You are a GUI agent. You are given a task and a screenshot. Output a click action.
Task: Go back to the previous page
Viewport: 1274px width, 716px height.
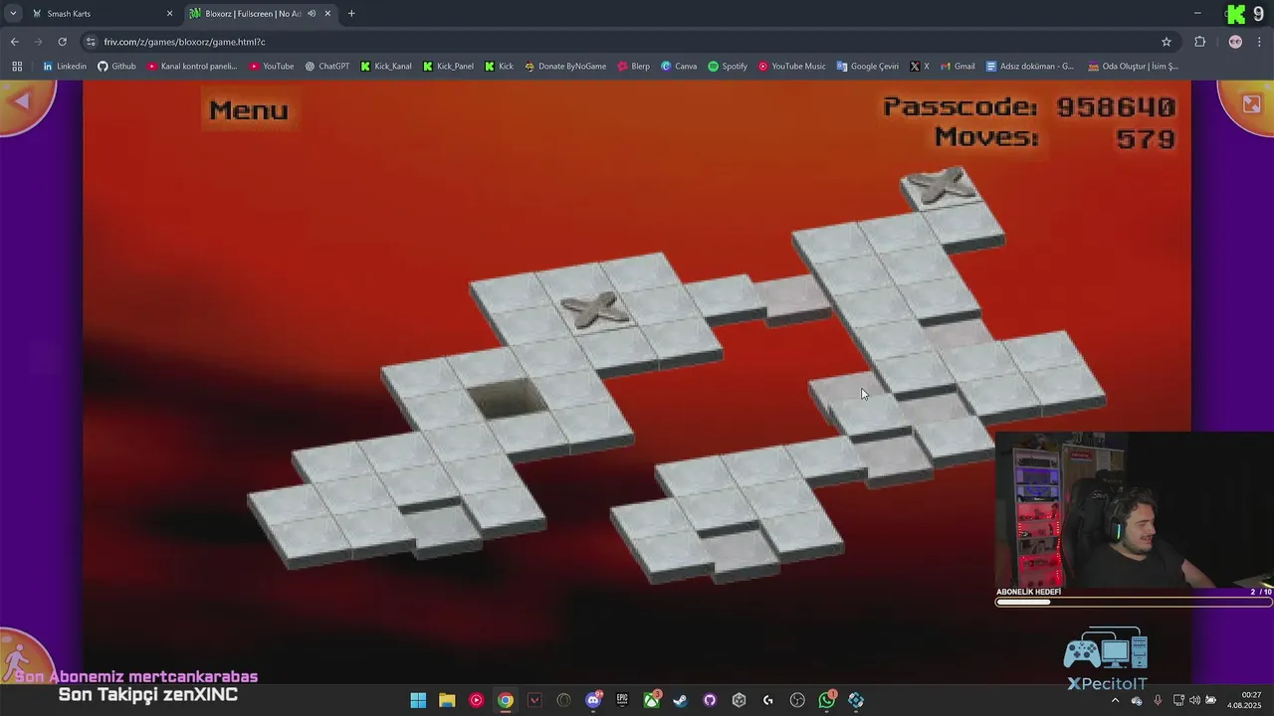pyautogui.click(x=14, y=42)
